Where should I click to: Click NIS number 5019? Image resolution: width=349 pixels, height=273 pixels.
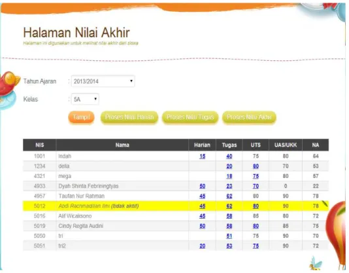pyautogui.click(x=40, y=226)
